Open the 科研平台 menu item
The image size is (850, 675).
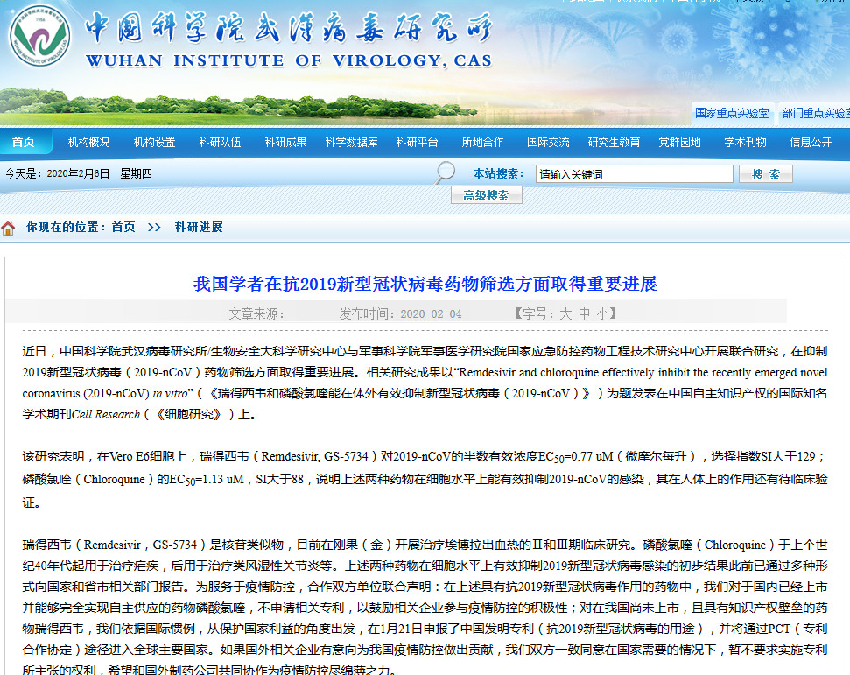click(417, 142)
